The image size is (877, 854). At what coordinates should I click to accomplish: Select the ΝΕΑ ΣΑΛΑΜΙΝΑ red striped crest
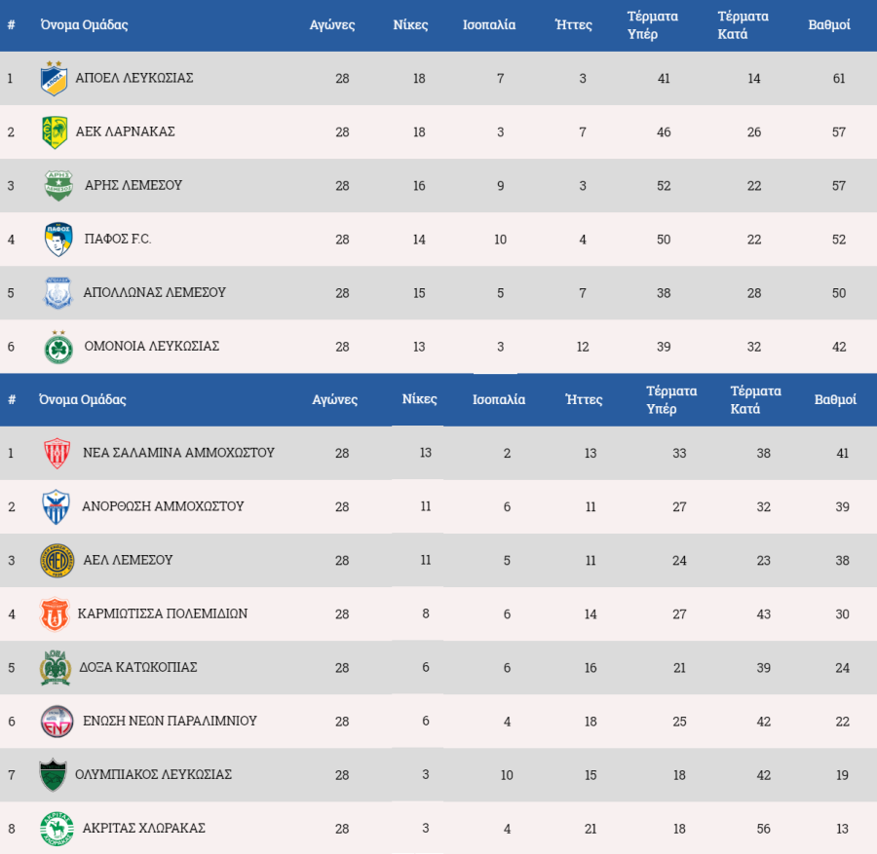pos(57,453)
